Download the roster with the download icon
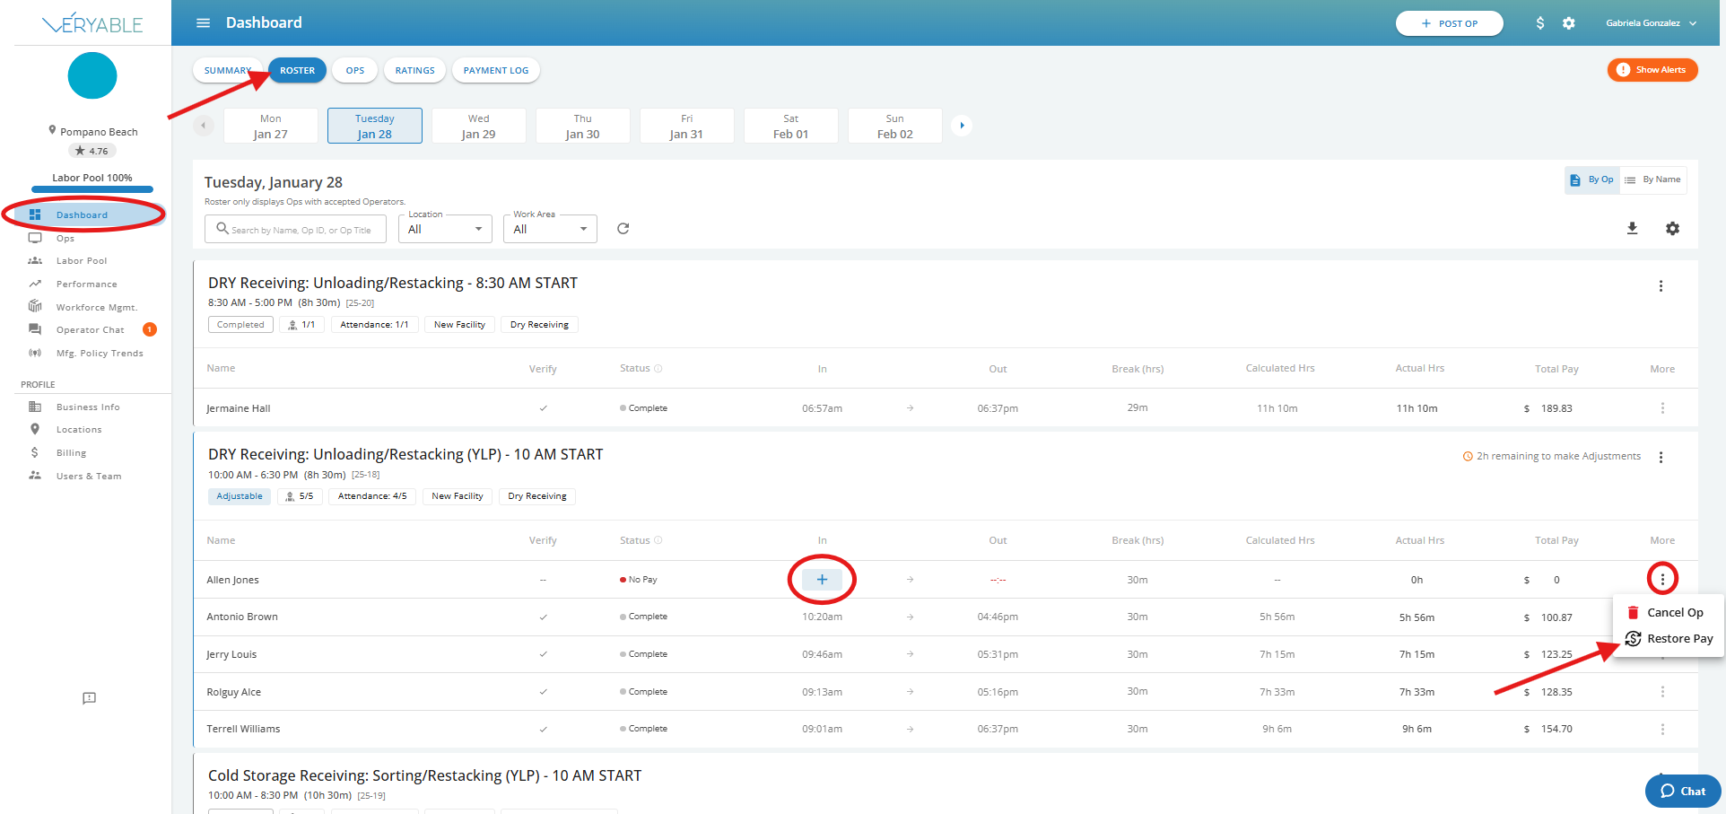Image resolution: width=1726 pixels, height=814 pixels. click(1633, 229)
